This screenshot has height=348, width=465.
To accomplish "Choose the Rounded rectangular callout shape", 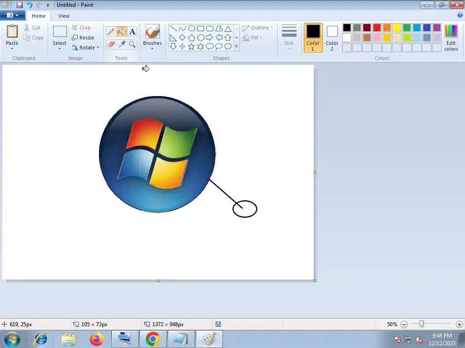I will point(210,47).
